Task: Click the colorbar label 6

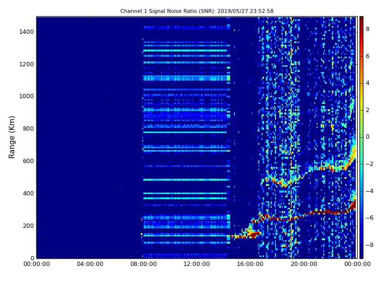Action: (368, 56)
